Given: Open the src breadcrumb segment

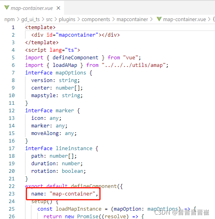Looking at the screenshot, I should click(x=49, y=19).
